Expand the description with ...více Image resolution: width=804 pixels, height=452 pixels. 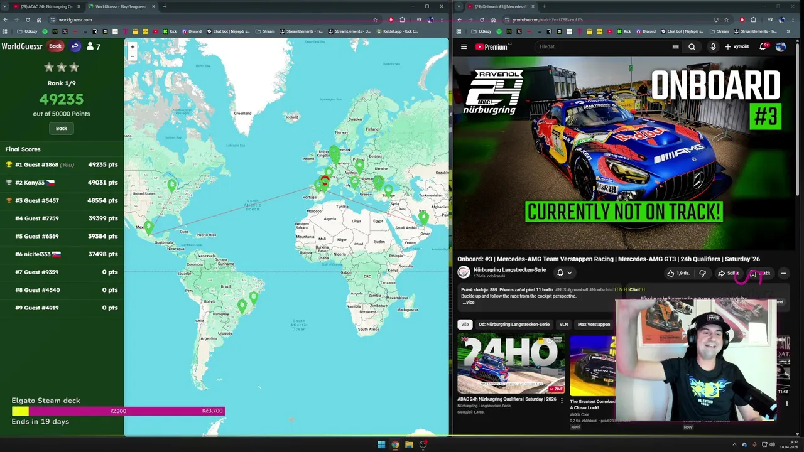click(x=469, y=302)
